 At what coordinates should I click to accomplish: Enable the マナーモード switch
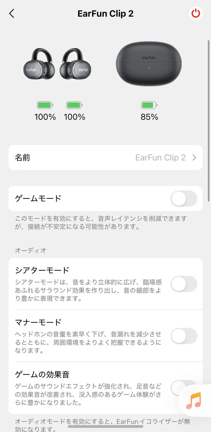[x=184, y=336]
